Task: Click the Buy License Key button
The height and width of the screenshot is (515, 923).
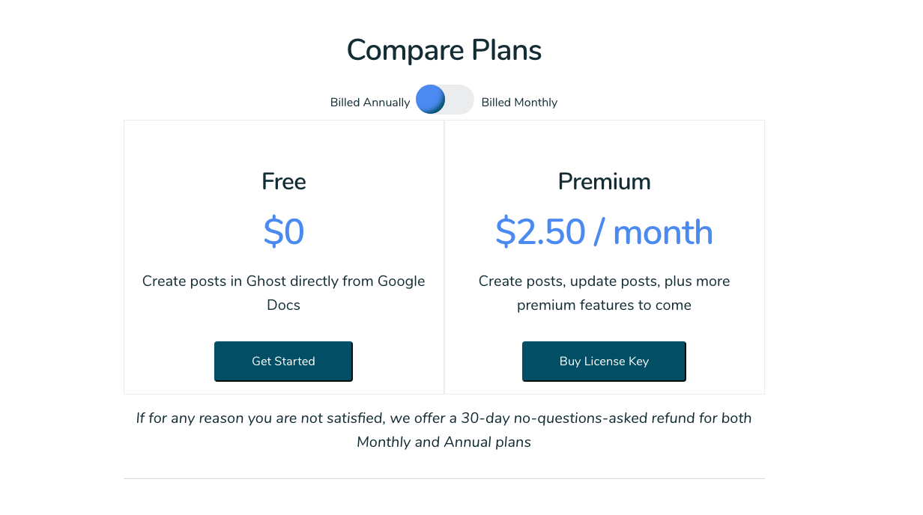Action: (604, 362)
